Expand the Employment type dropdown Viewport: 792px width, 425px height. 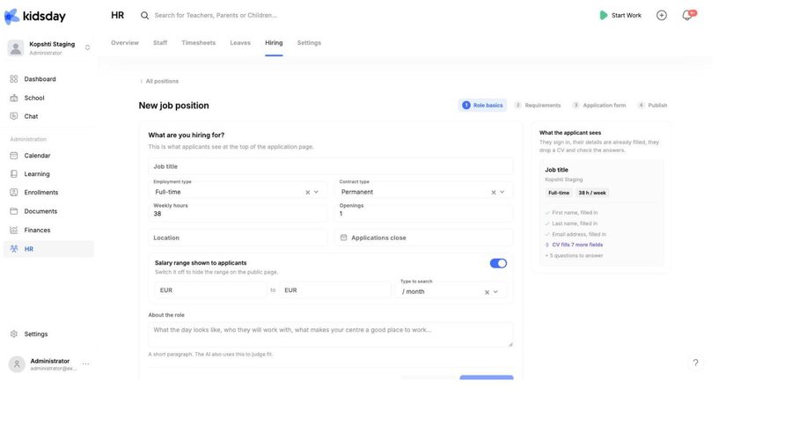pyautogui.click(x=316, y=192)
